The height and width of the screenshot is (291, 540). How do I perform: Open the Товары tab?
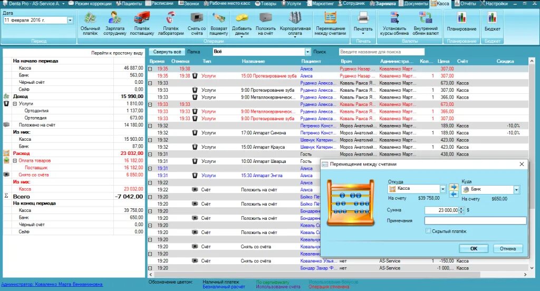[266, 4]
